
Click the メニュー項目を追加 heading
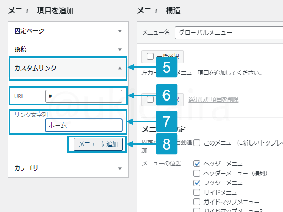pos(41,10)
